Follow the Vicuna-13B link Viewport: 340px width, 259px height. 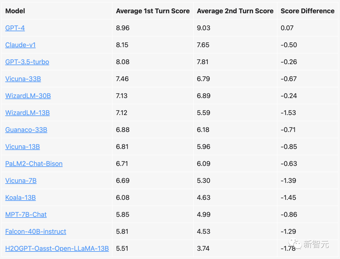tap(22, 147)
